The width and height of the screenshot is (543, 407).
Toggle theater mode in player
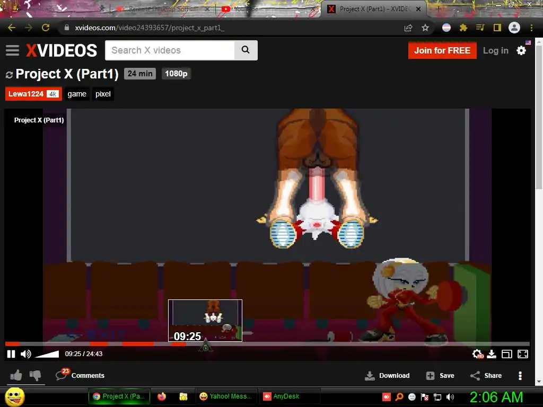pyautogui.click(x=507, y=354)
